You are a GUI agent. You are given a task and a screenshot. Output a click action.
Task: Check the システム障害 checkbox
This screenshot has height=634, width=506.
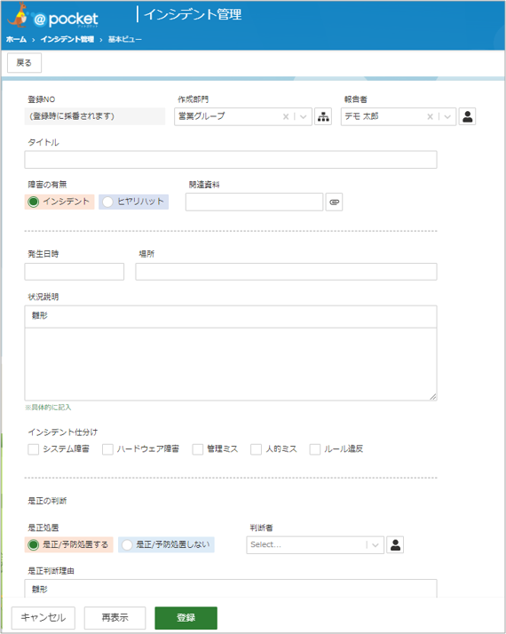coord(33,449)
